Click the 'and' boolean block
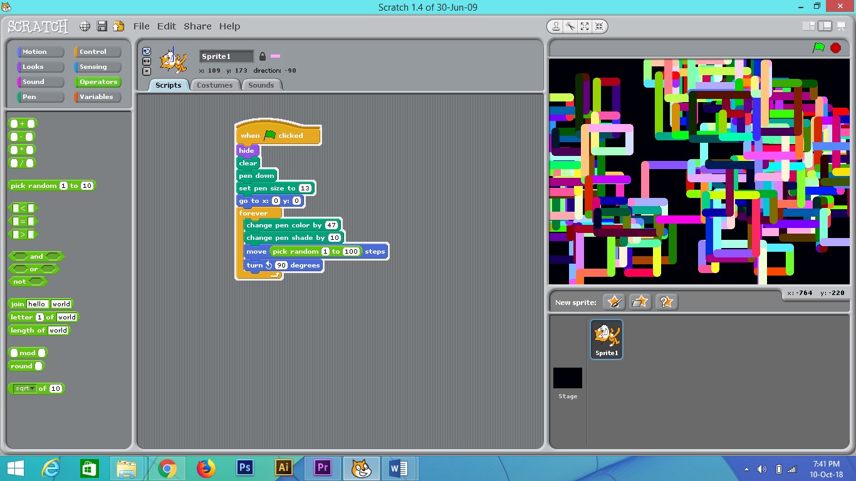This screenshot has width=856, height=481. pyautogui.click(x=36, y=256)
